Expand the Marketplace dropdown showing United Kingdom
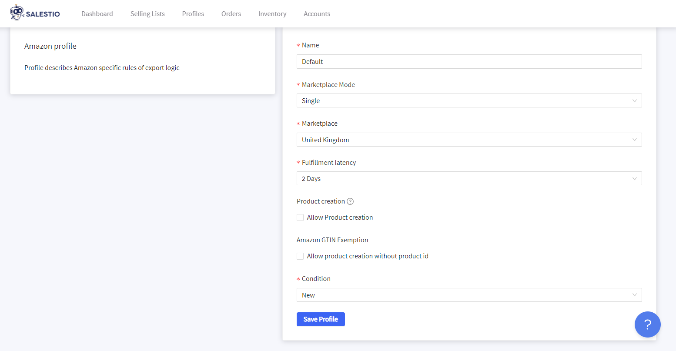Image resolution: width=676 pixels, height=351 pixels. [x=469, y=140]
